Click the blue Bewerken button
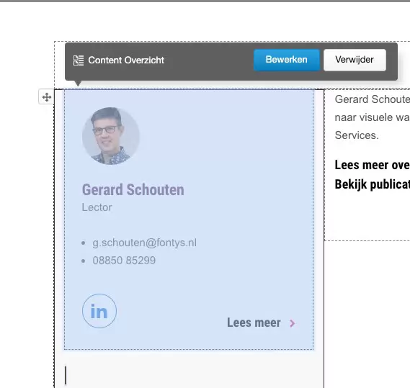The image size is (410, 388). tap(287, 60)
